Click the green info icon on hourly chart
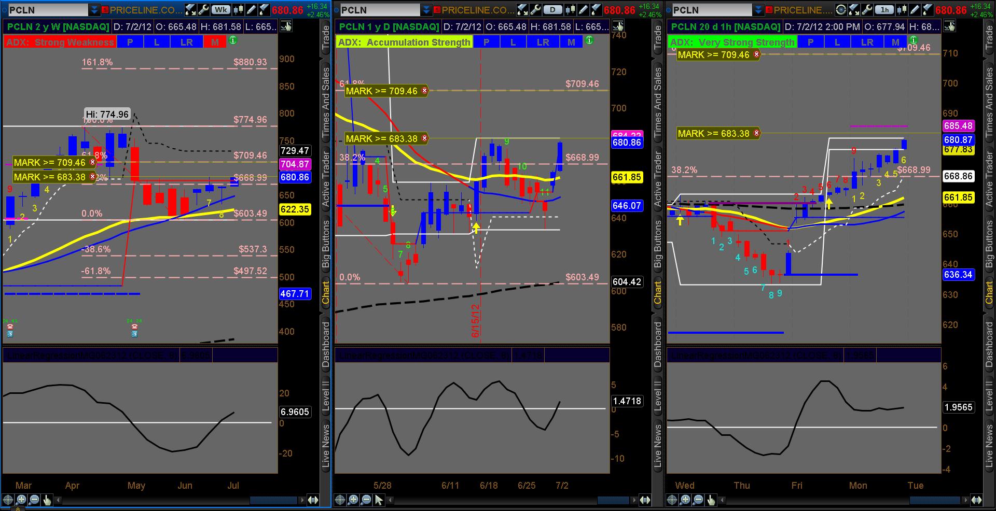Screen dimensions: 996x511 [x=914, y=40]
